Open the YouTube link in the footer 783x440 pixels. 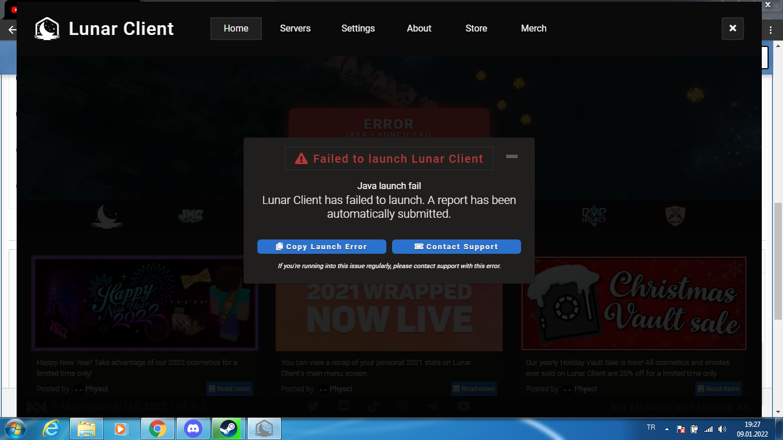tap(463, 406)
